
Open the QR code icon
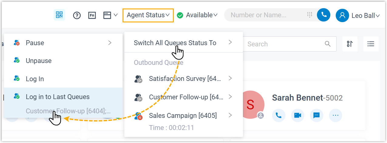tap(59, 15)
